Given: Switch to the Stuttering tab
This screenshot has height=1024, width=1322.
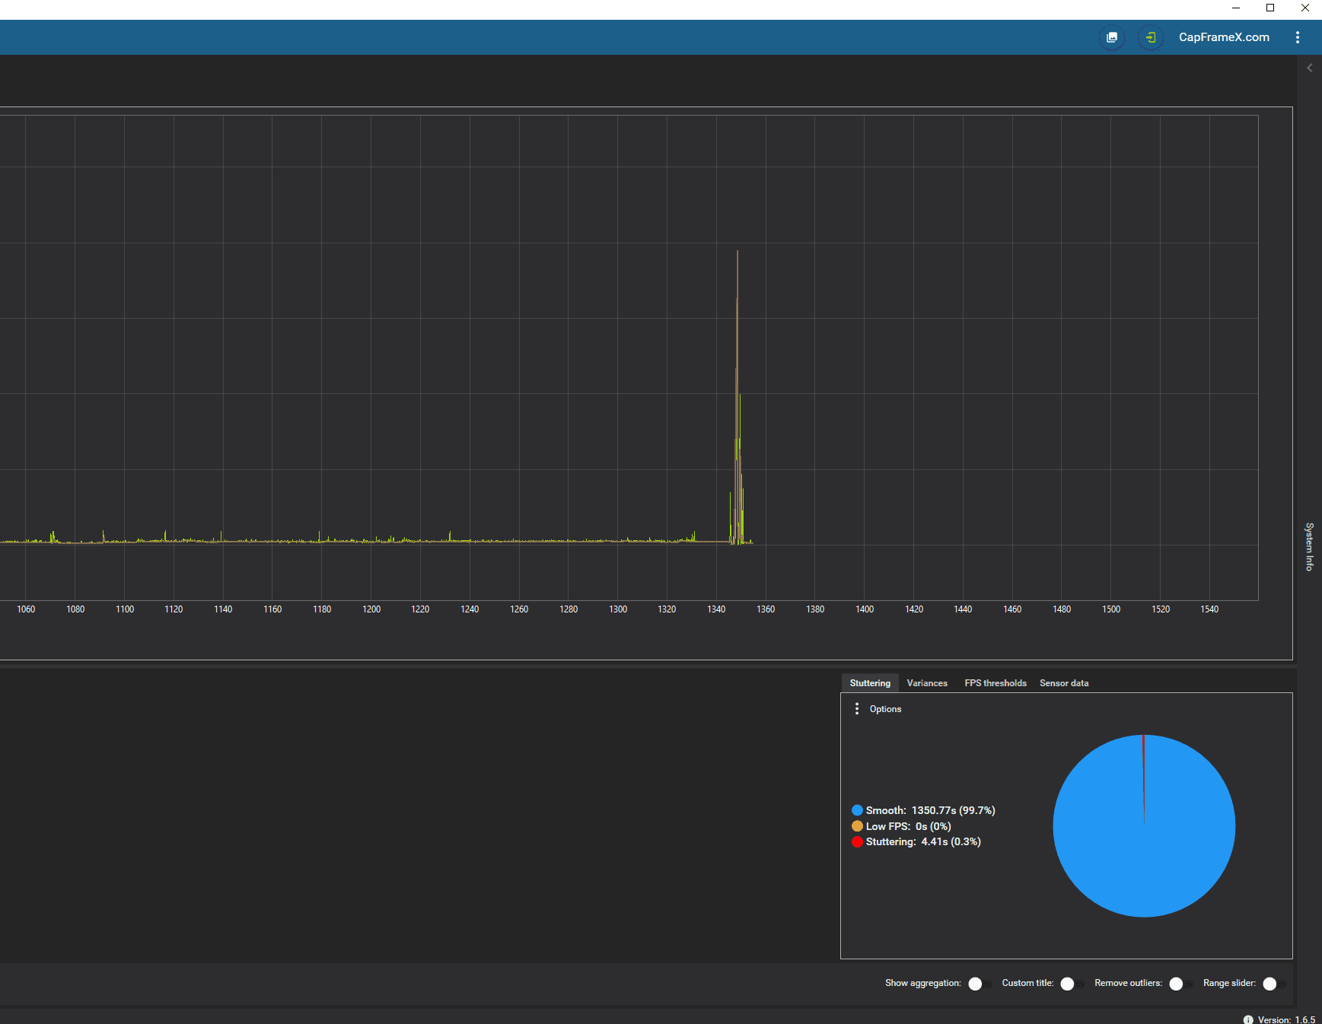Looking at the screenshot, I should click(x=870, y=683).
